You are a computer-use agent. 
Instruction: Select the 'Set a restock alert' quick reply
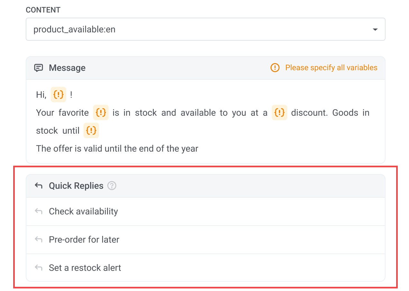pyautogui.click(x=85, y=268)
